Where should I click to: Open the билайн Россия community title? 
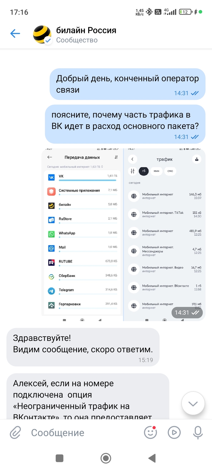86,30
